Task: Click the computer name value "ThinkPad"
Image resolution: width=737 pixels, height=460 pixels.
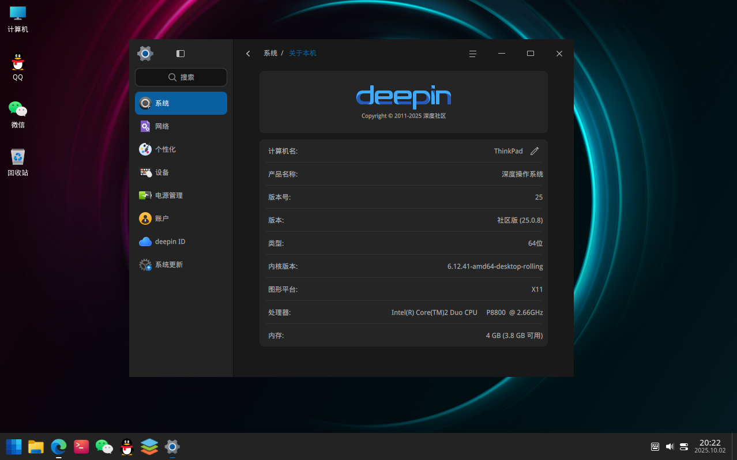Action: click(x=509, y=151)
